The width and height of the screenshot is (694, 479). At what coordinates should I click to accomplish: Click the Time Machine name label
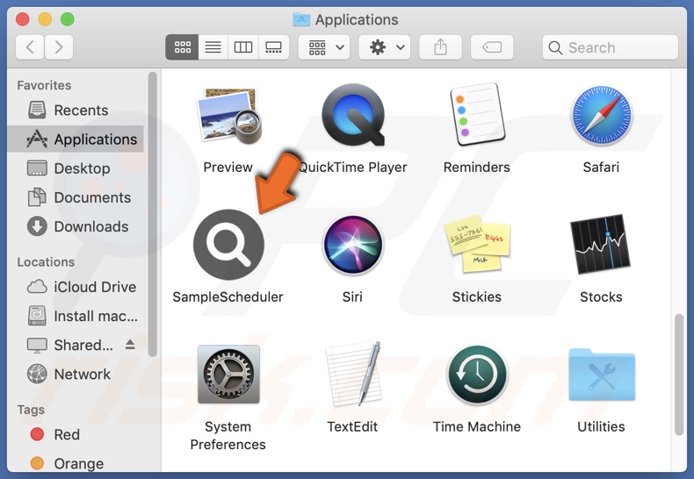click(x=477, y=426)
